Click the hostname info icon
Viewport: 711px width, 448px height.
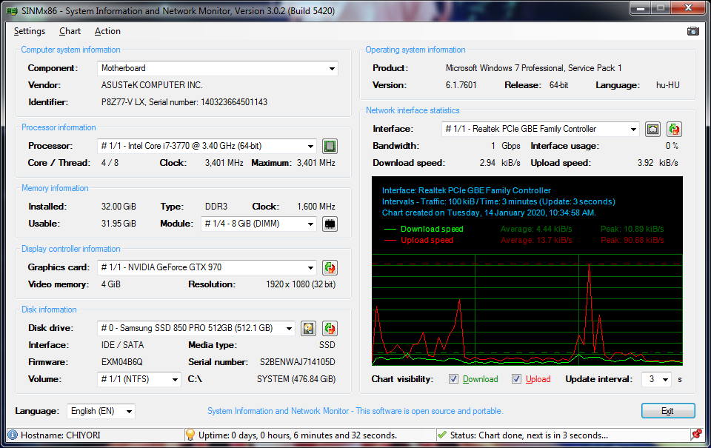13,435
